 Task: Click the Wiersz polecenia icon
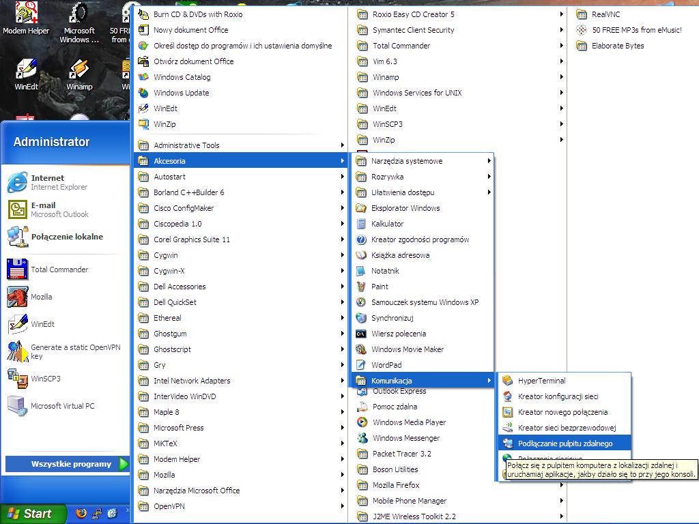(x=361, y=334)
